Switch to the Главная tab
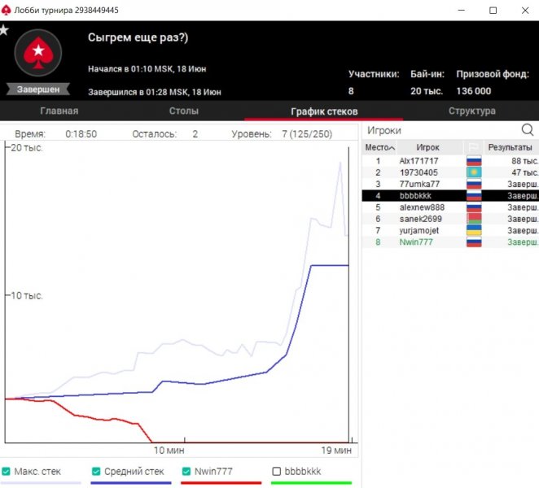539x488 pixels. 59,111
